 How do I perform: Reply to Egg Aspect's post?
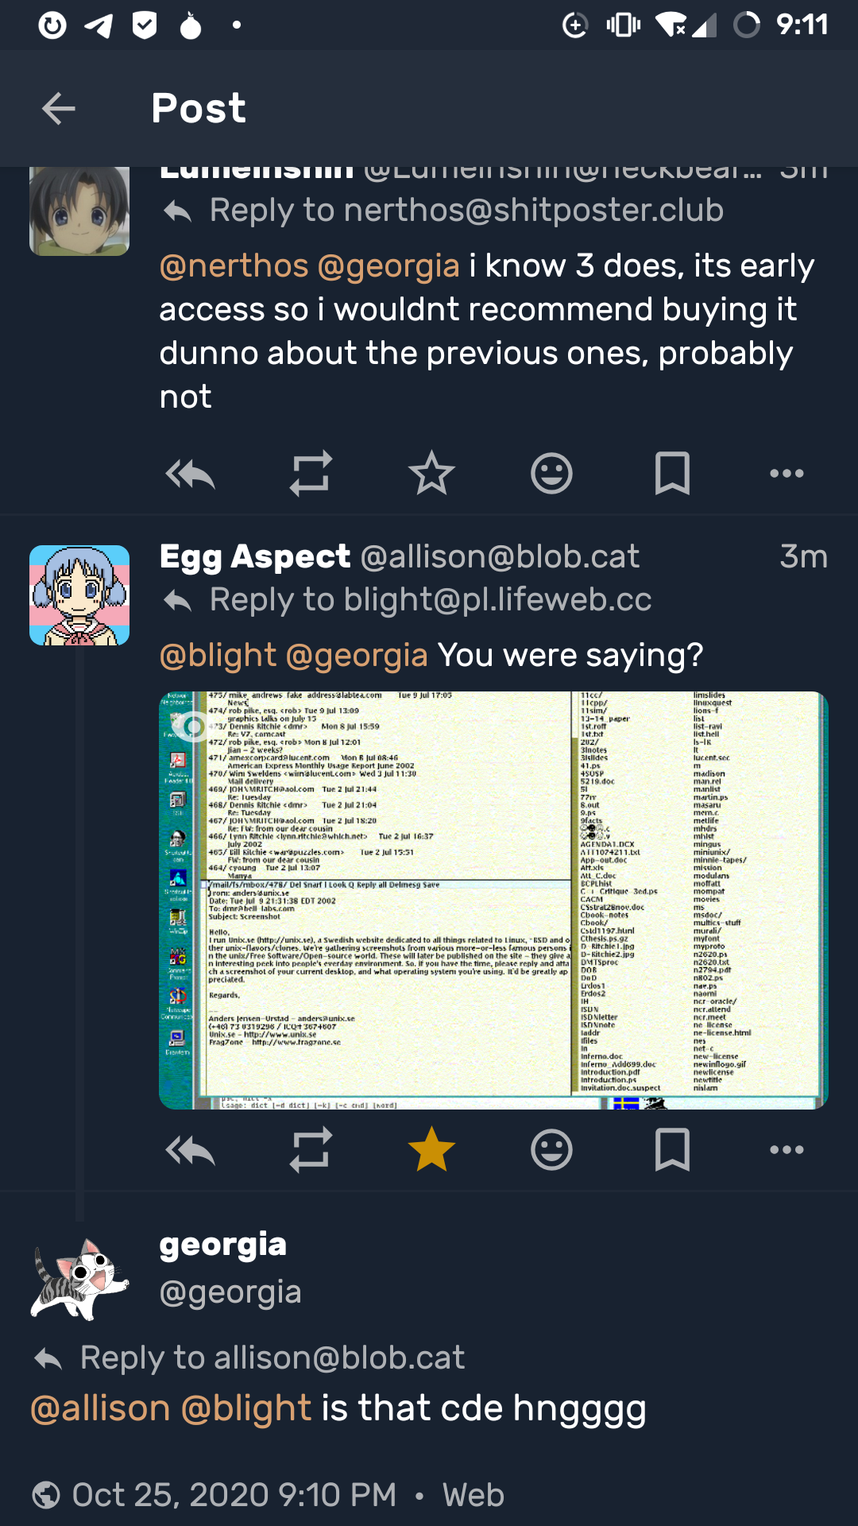(190, 1150)
